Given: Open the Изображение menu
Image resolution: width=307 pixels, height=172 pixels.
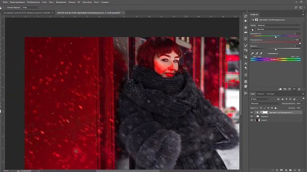Looking at the screenshot, I should pyautogui.click(x=33, y=2).
